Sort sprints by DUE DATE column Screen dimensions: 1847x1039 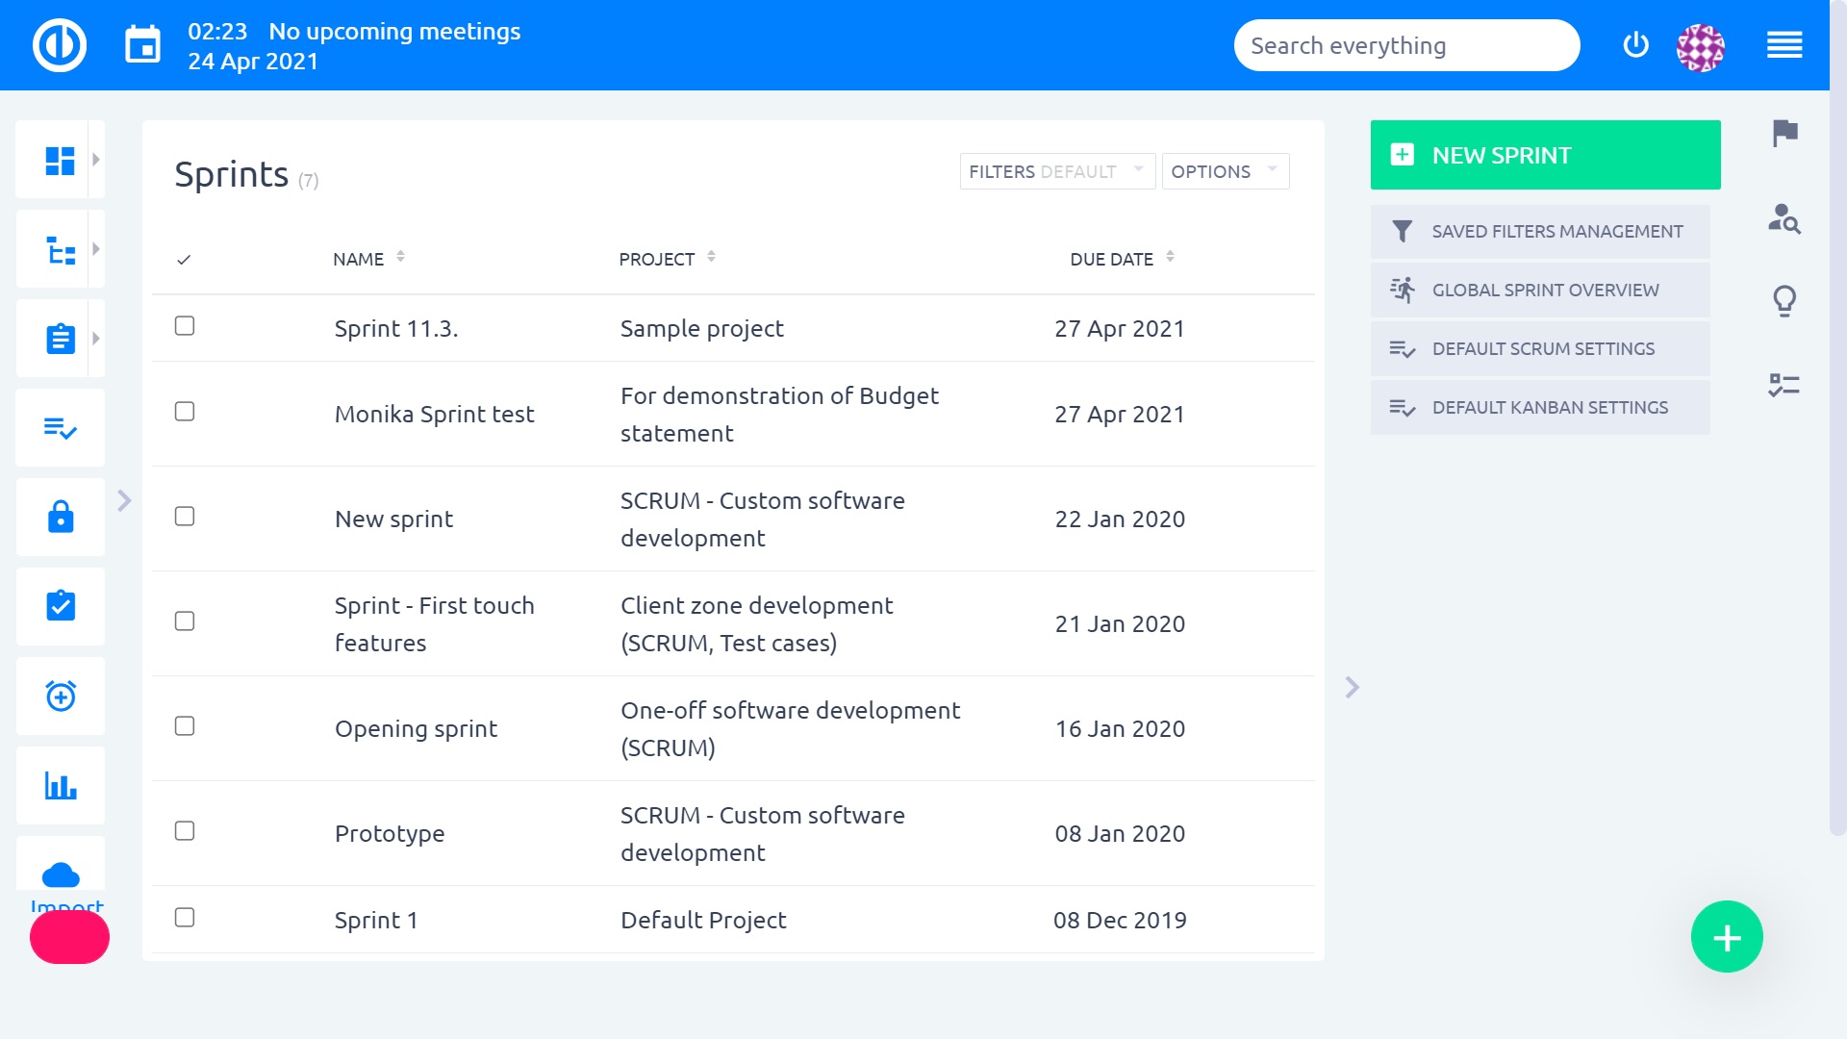[x=1112, y=258]
